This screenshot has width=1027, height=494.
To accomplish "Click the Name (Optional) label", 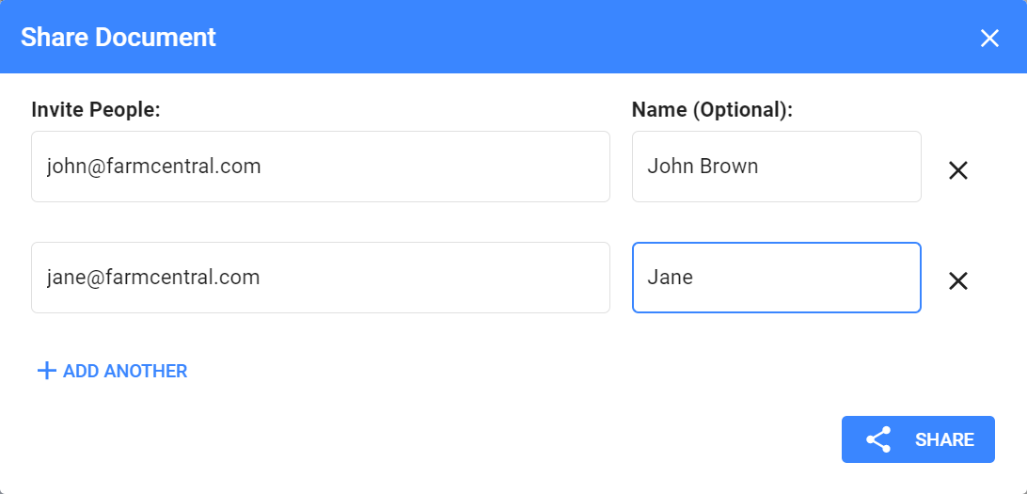I will [712, 110].
